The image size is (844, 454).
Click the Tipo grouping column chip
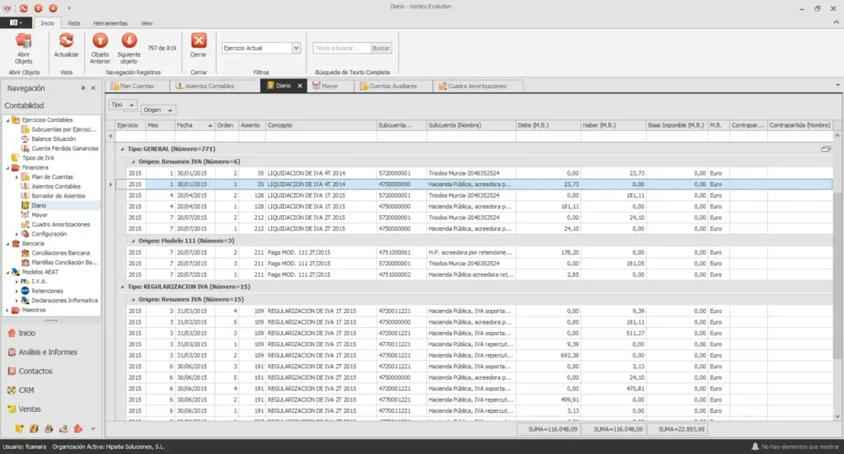click(x=123, y=105)
